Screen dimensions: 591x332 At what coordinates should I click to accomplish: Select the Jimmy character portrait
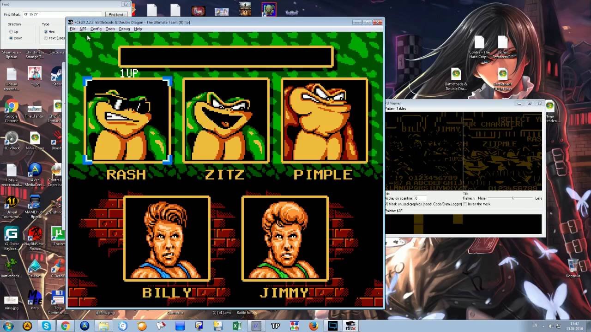pyautogui.click(x=285, y=238)
